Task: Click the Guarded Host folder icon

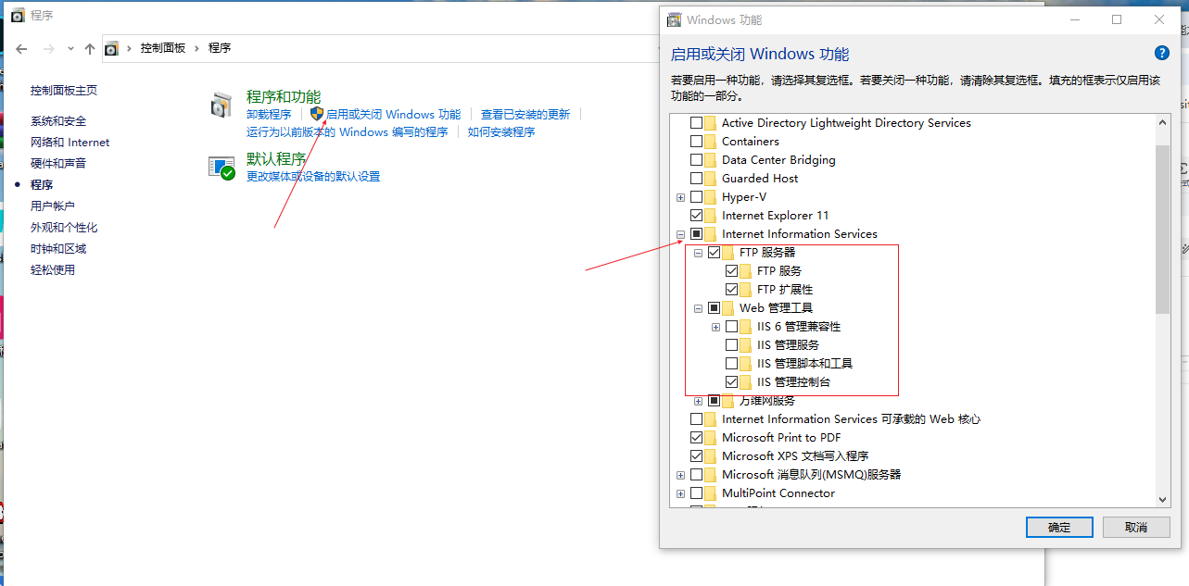Action: point(711,179)
